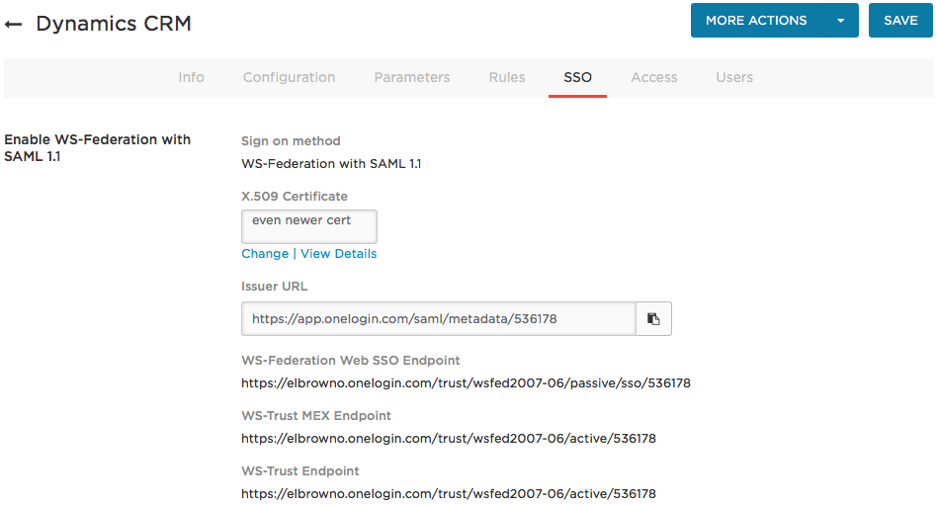The height and width of the screenshot is (506, 936).
Task: Go to the Rules tab
Action: [x=507, y=77]
